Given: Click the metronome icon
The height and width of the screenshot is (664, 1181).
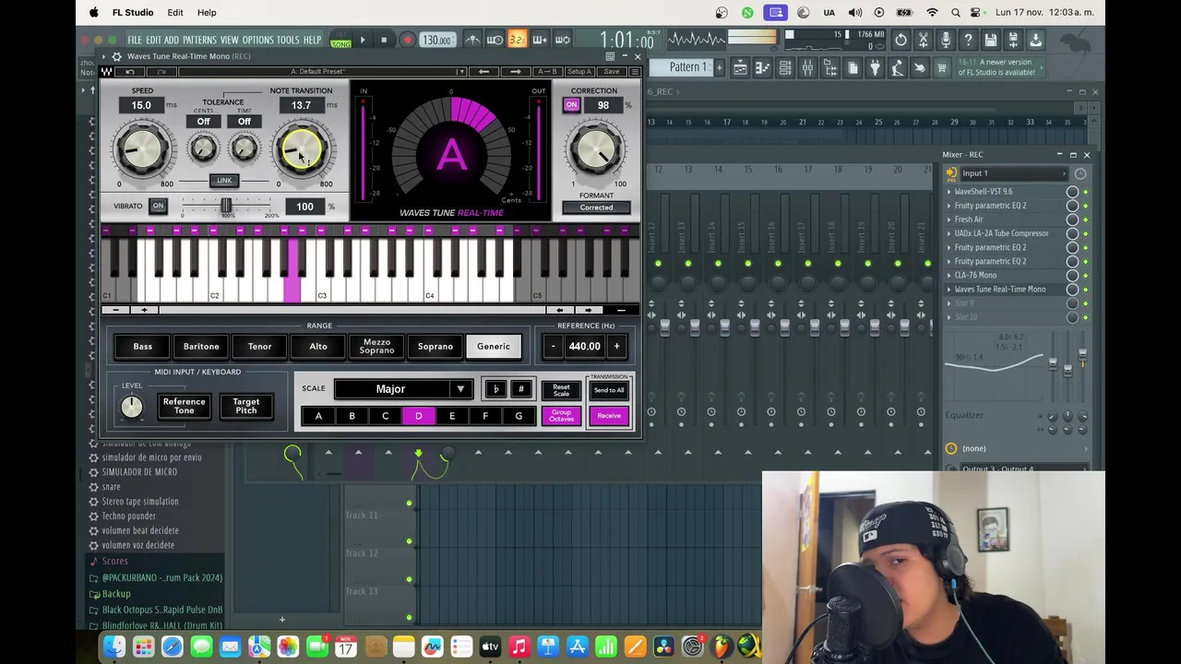Looking at the screenshot, I should click(x=472, y=40).
